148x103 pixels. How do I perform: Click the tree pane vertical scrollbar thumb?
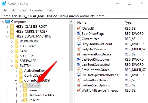pyautogui.click(x=71, y=48)
